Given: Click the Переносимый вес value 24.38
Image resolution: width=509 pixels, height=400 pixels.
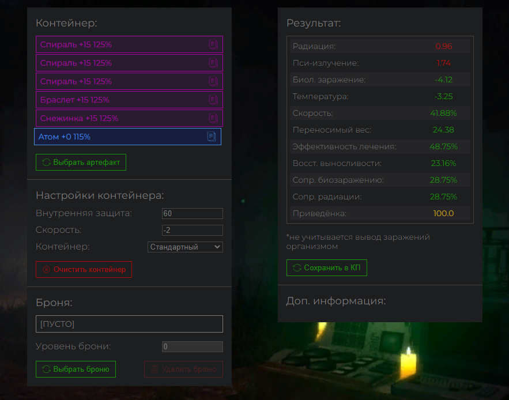Looking at the screenshot, I should tap(443, 130).
